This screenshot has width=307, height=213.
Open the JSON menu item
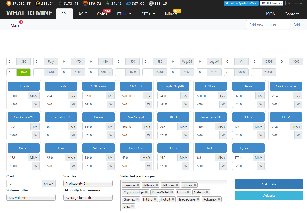[271, 14]
